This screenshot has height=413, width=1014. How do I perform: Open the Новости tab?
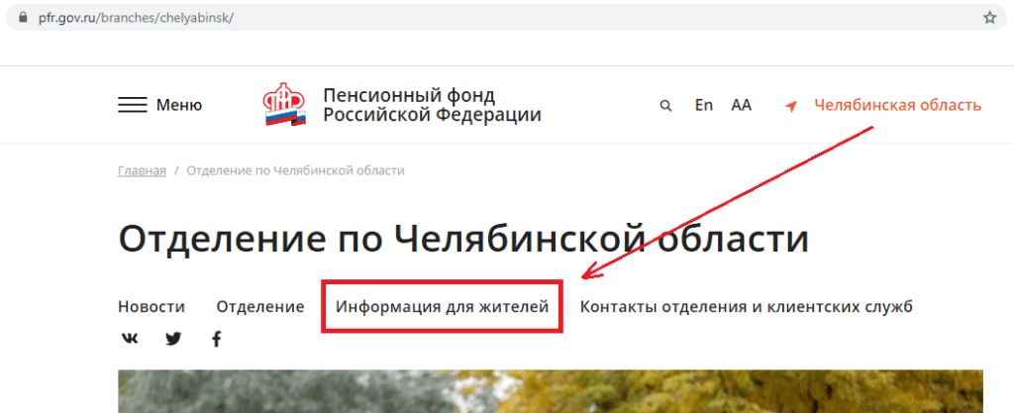point(152,306)
